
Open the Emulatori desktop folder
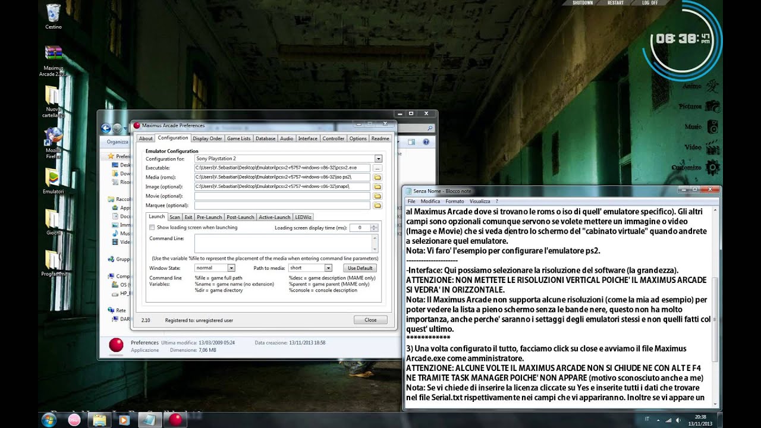tap(53, 181)
